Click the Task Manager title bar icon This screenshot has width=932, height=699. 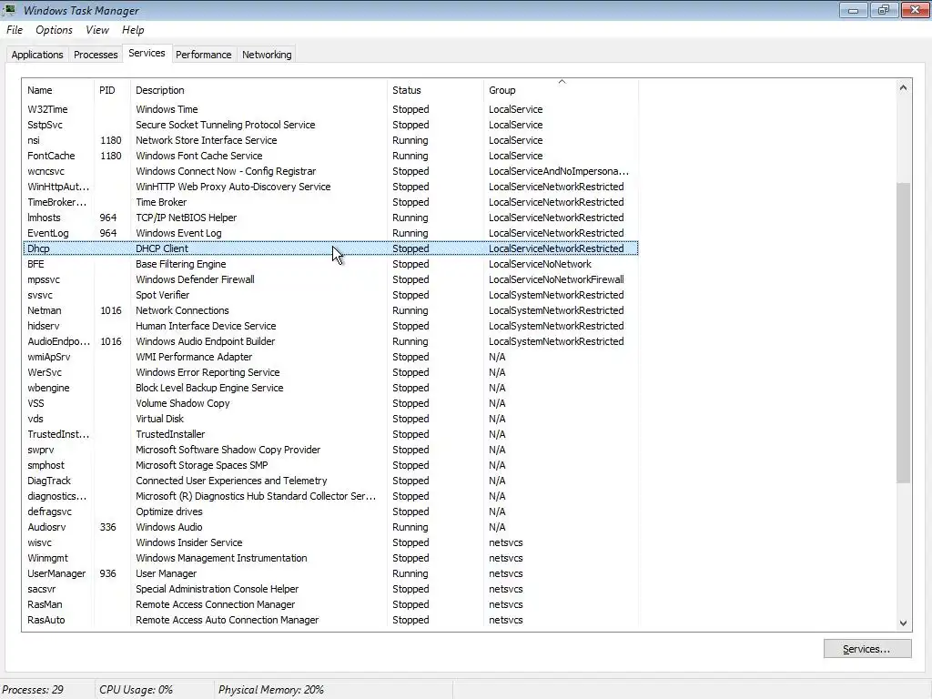(9, 10)
